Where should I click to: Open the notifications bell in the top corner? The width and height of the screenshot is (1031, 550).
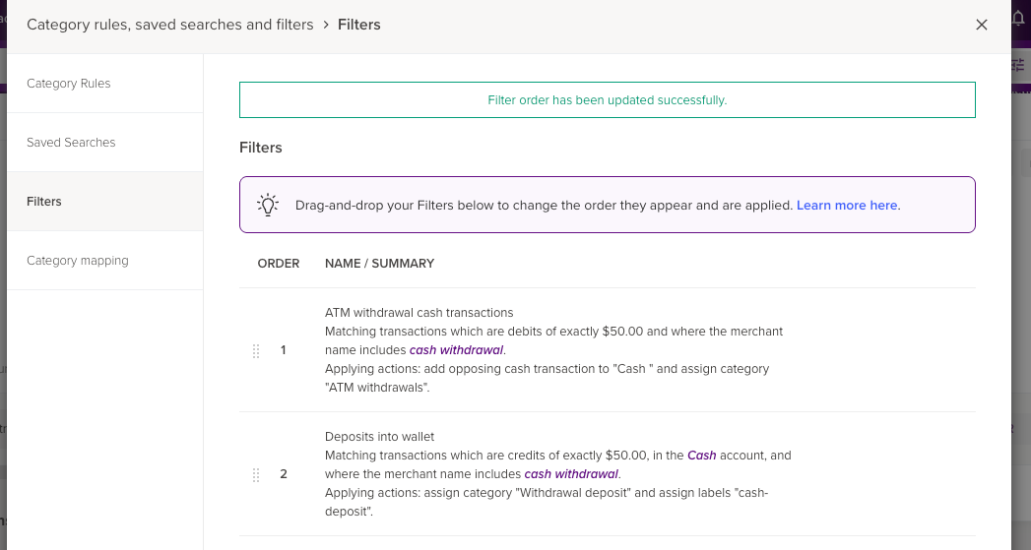coord(1018,18)
